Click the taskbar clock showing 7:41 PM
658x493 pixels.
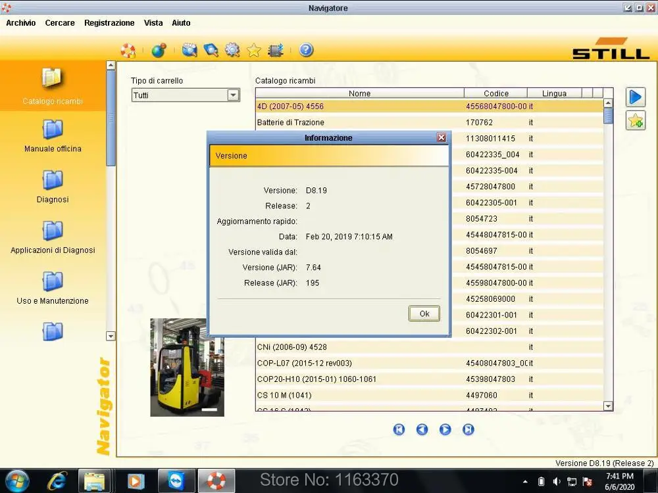(x=620, y=481)
